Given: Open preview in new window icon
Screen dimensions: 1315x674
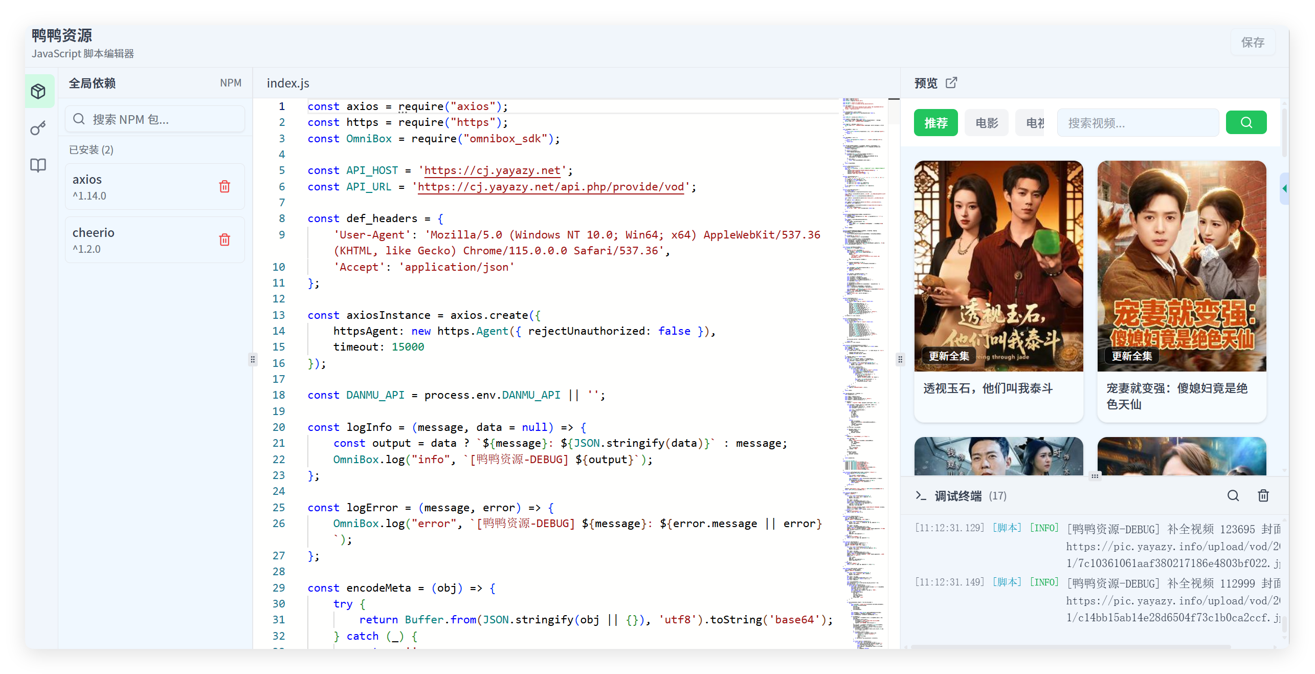Looking at the screenshot, I should pyautogui.click(x=951, y=83).
